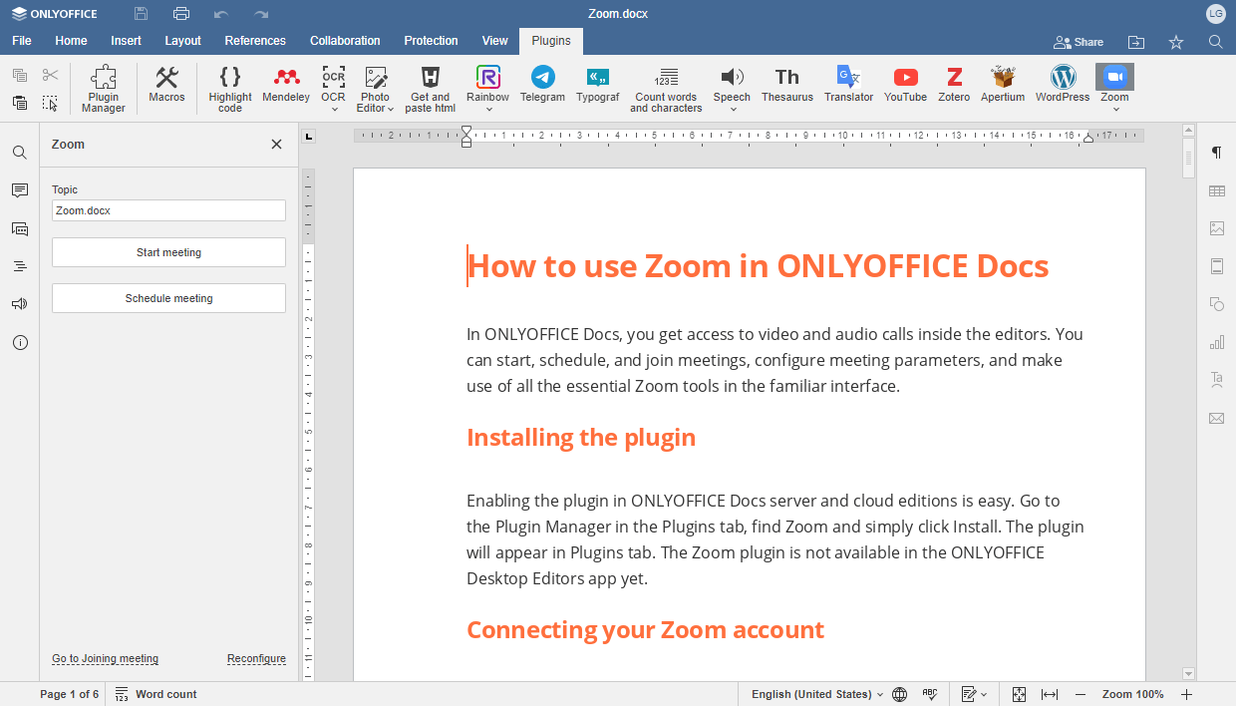
Task: Launch the Apertium plugin
Action: [1003, 84]
